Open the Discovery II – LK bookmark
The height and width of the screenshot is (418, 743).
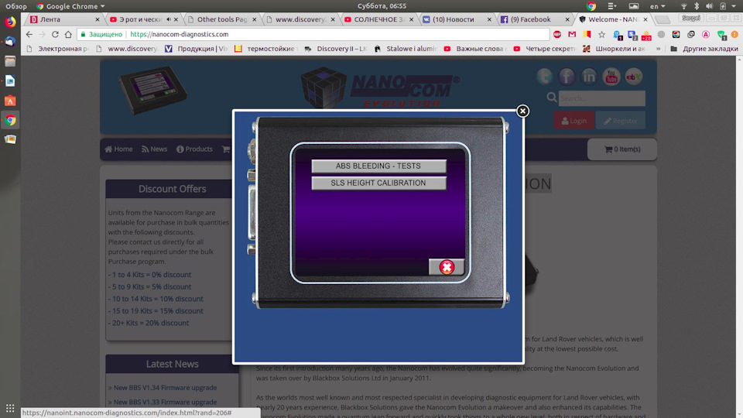(336, 49)
